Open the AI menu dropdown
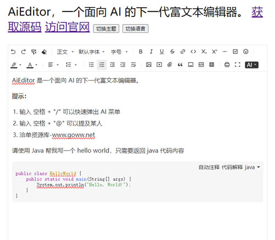Screen dimensions: 275x240 (x=251, y=65)
